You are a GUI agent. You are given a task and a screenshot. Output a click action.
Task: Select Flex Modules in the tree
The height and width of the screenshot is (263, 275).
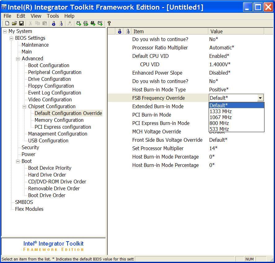(x=29, y=209)
